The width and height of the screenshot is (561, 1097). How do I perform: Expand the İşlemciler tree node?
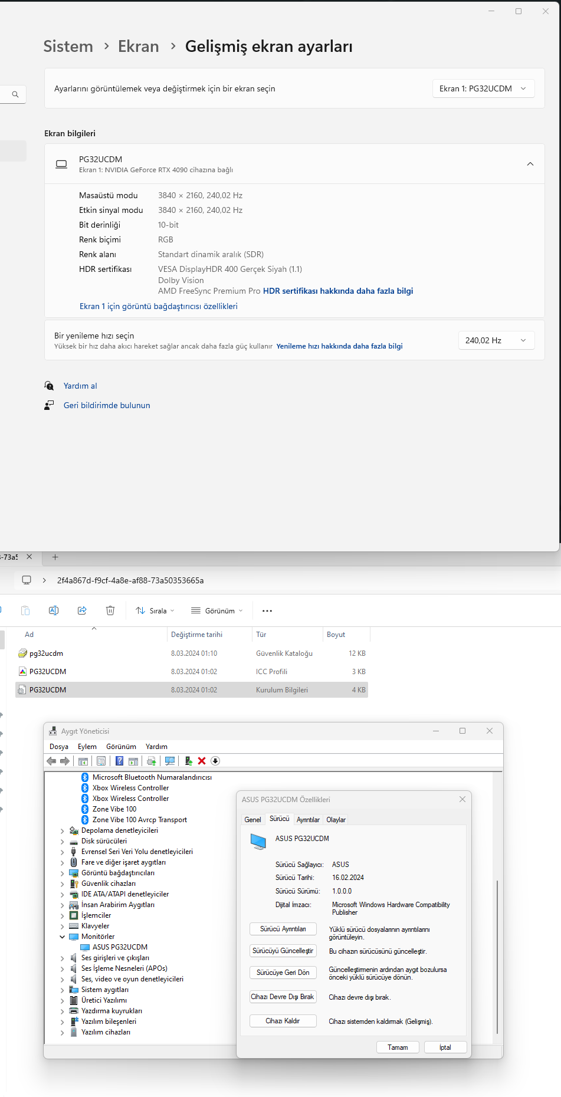click(x=63, y=915)
